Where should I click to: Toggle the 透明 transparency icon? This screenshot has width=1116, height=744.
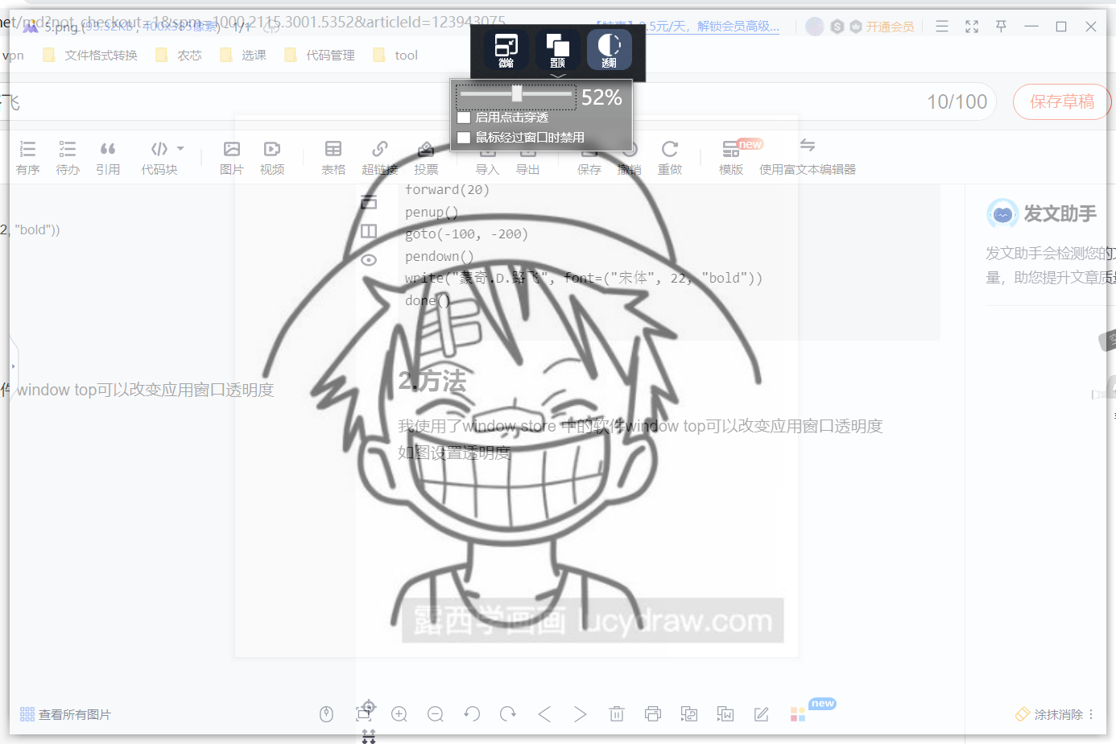pyautogui.click(x=609, y=50)
